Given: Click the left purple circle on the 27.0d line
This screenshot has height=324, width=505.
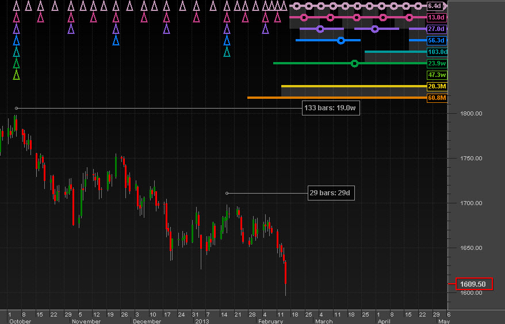Looking at the screenshot, I should point(320,29).
